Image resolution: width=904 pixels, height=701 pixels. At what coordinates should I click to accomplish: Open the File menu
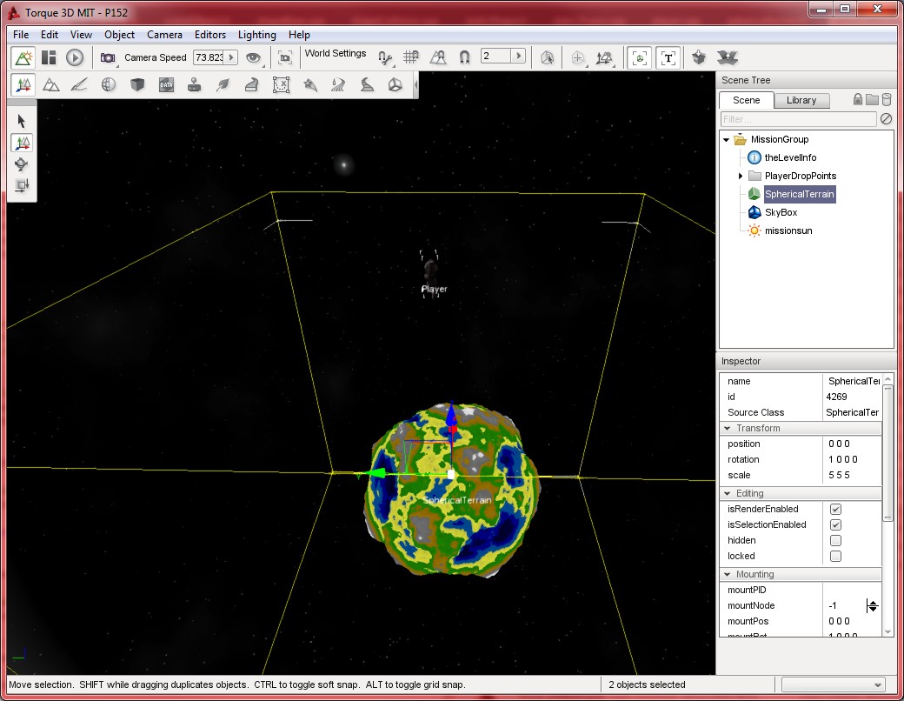point(21,35)
